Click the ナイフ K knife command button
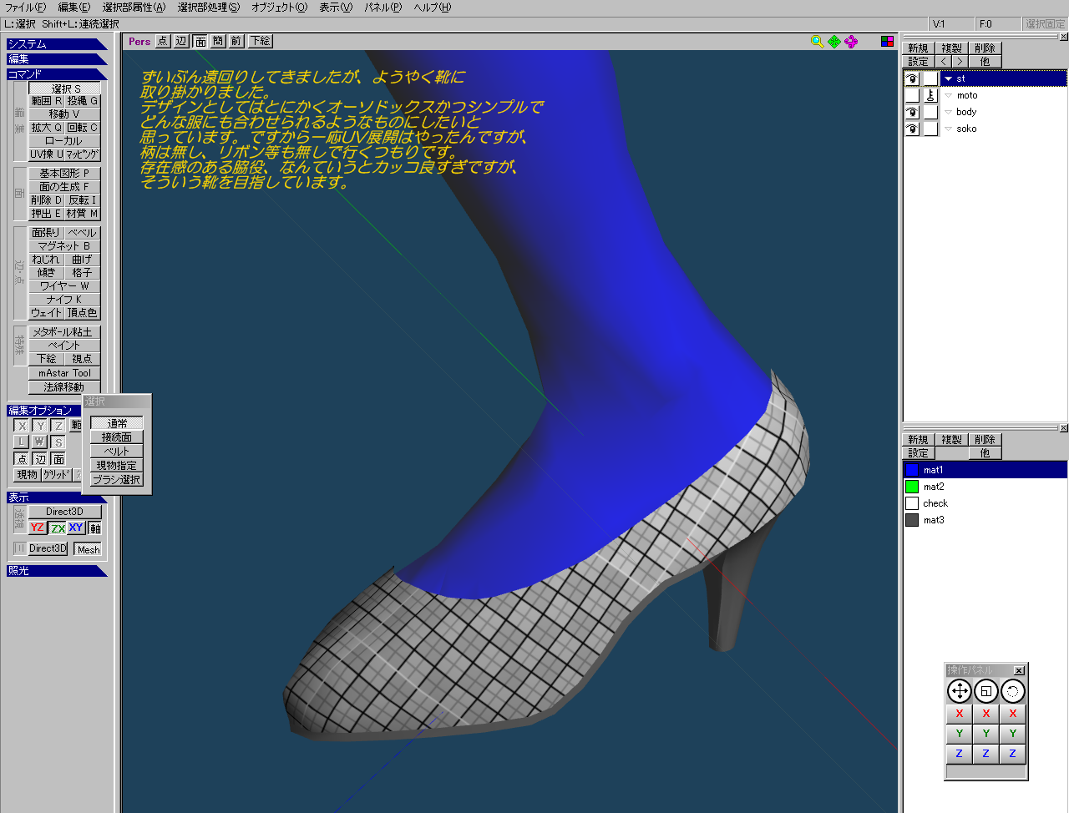Viewport: 1069px width, 813px height. (64, 300)
